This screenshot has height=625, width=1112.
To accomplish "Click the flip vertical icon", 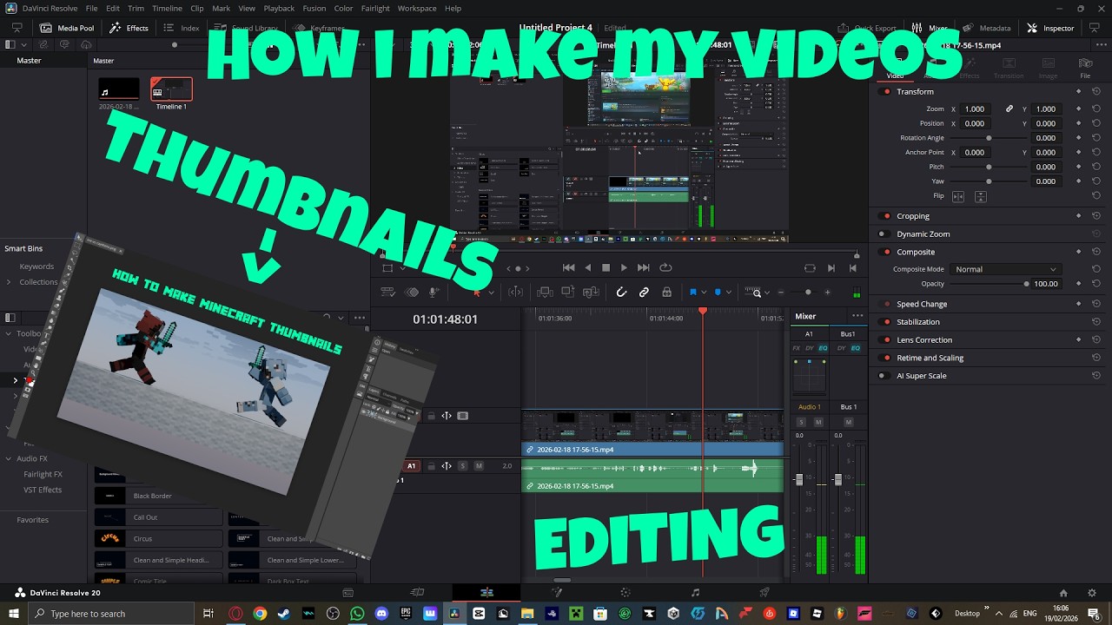I will 980,196.
